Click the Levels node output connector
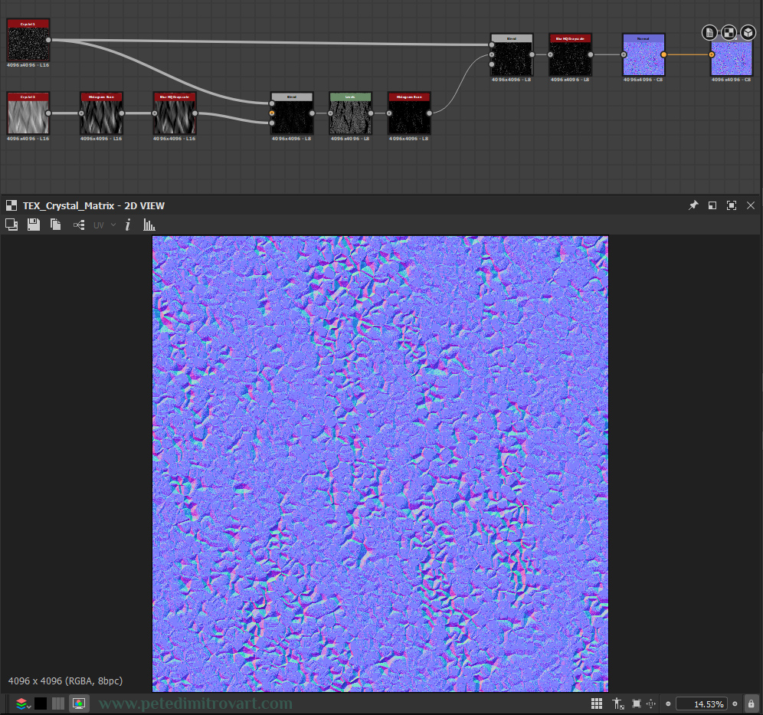The width and height of the screenshot is (763, 715). click(x=371, y=113)
